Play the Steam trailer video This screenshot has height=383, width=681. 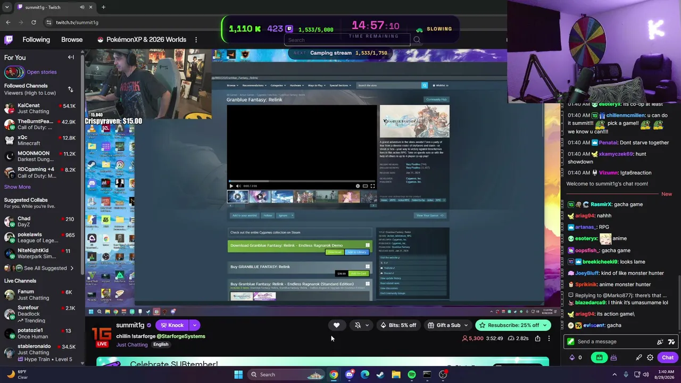click(x=231, y=186)
